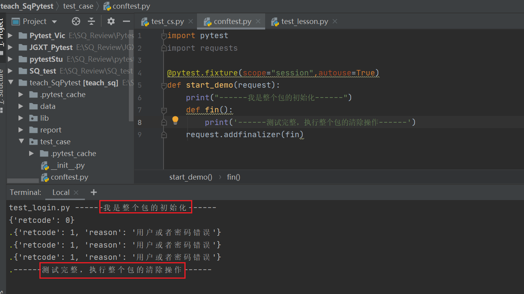Click fin() in the editor breadcrumb
Screen dimensions: 524x294
click(234, 177)
